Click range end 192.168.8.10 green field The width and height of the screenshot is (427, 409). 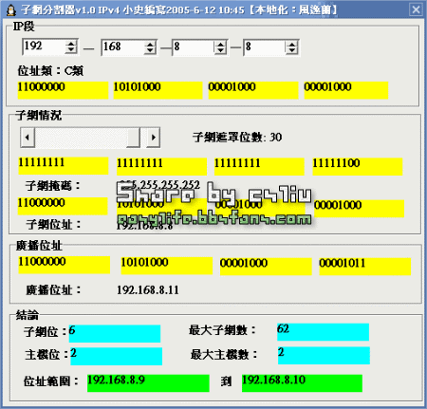302,383
